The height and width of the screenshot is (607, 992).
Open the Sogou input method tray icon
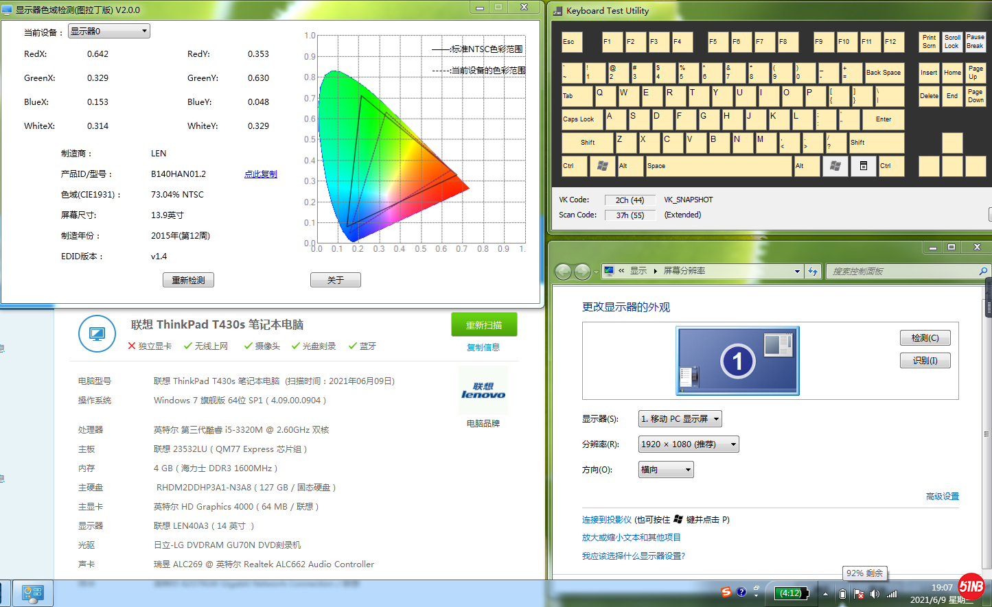pyautogui.click(x=726, y=593)
